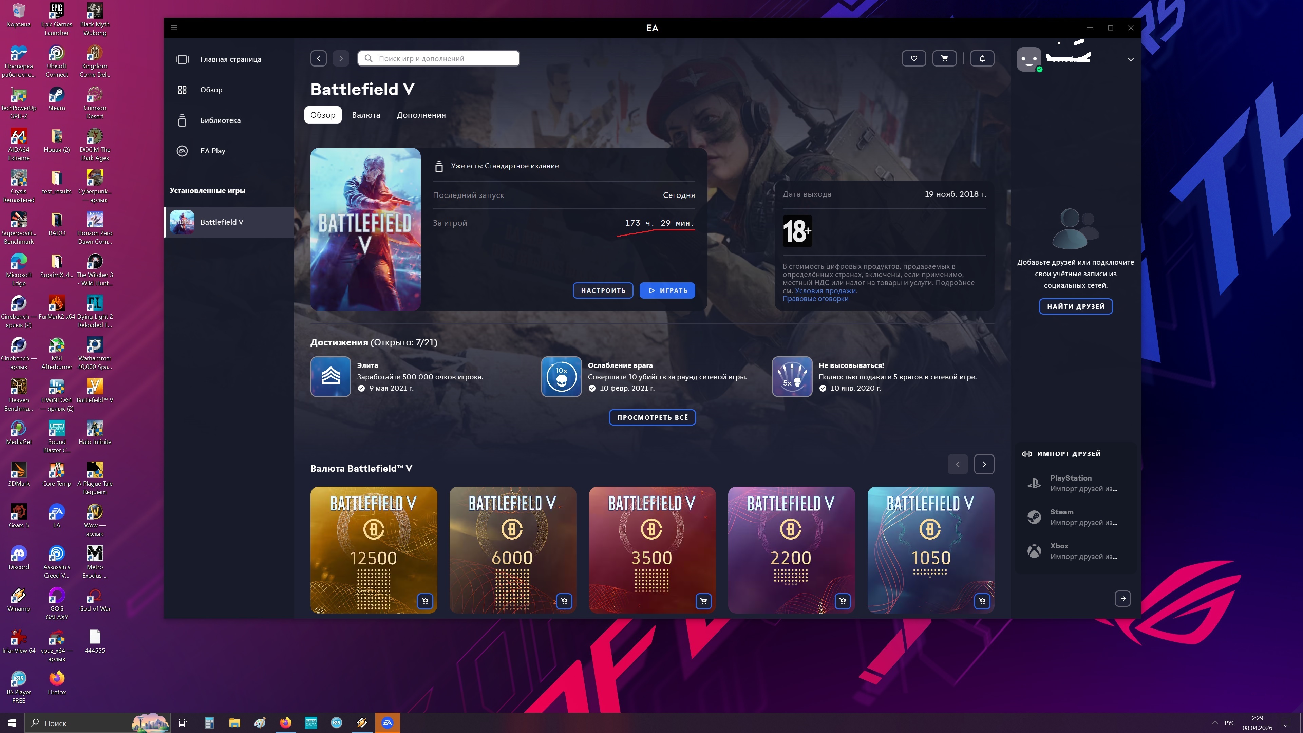Show hidden system tray icons
The image size is (1303, 733).
pos(1214,722)
